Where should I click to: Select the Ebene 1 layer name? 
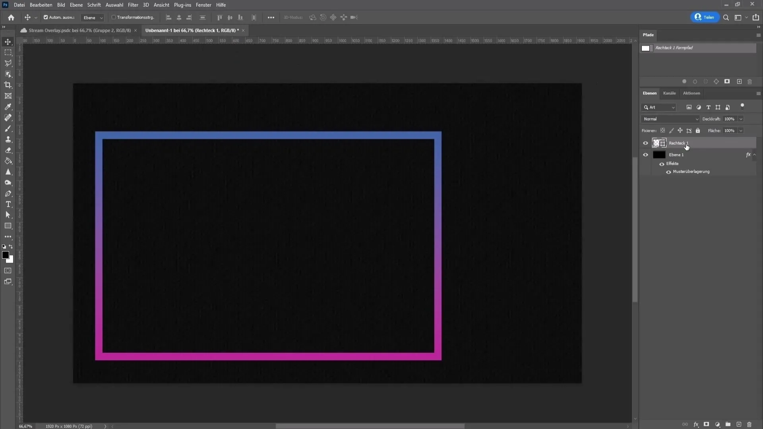tap(676, 155)
